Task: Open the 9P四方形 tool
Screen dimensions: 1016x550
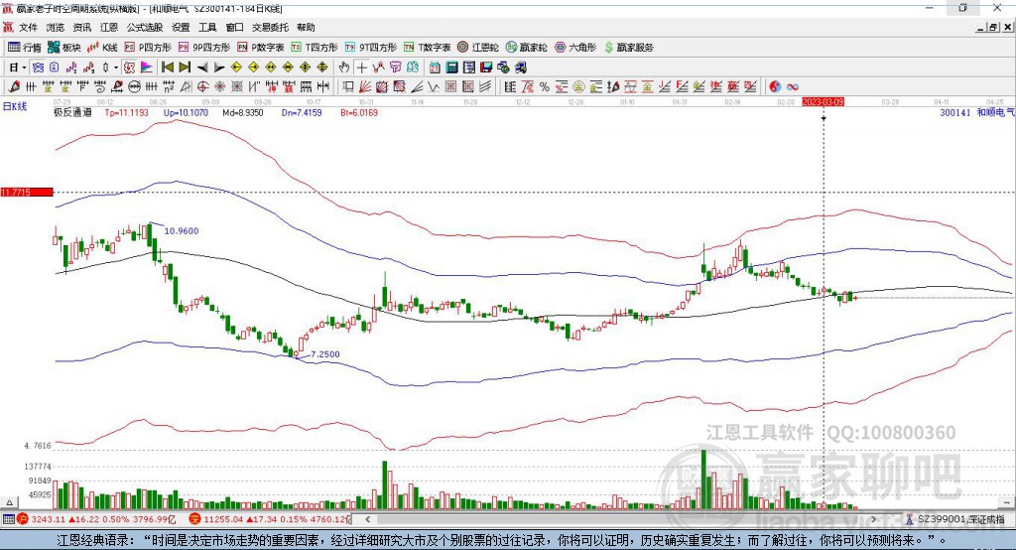Action: click(204, 48)
